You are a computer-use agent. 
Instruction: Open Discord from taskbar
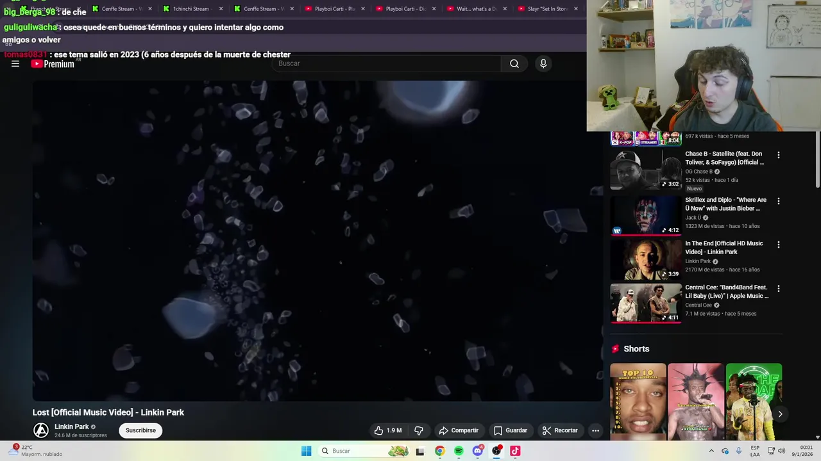[477, 451]
